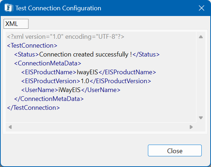Click the scroll left arrow
The image size is (211, 167).
(x=10, y=127)
